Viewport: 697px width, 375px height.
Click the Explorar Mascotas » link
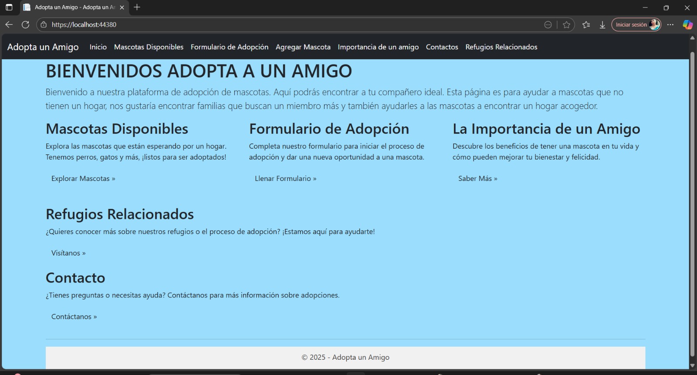83,178
